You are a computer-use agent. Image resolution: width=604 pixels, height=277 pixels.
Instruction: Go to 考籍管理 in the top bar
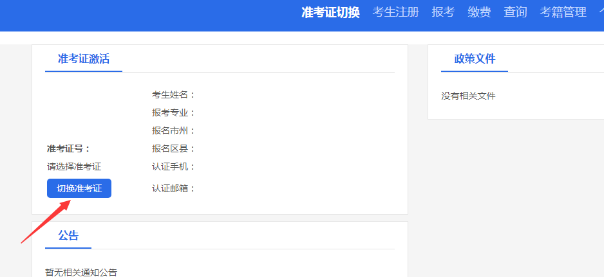click(x=563, y=12)
